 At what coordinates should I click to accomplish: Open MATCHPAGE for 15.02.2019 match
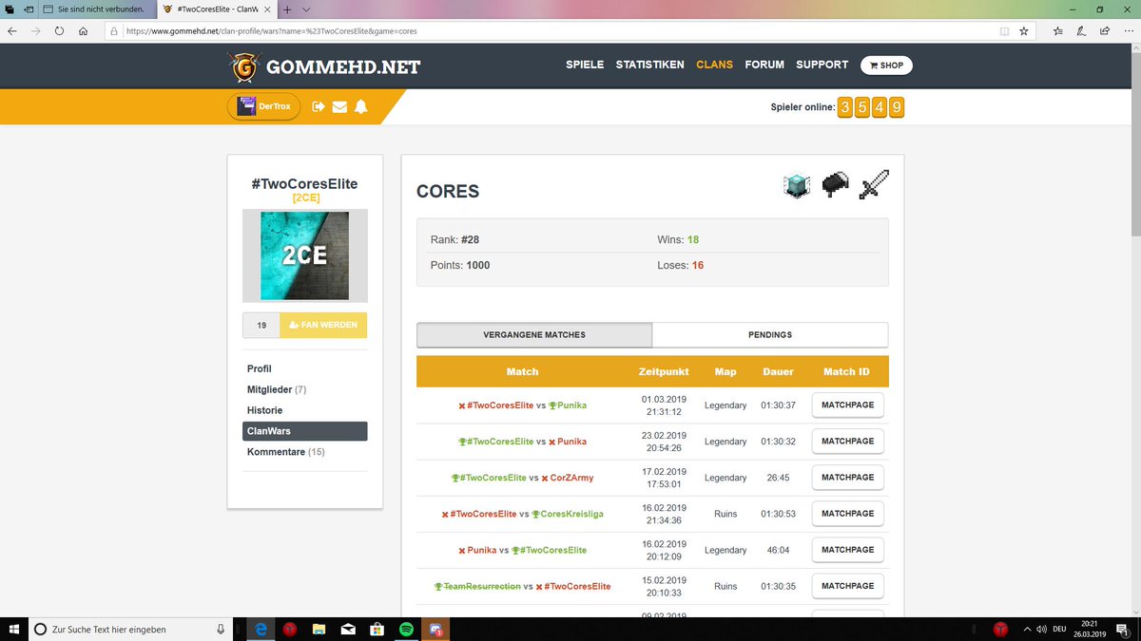click(847, 586)
